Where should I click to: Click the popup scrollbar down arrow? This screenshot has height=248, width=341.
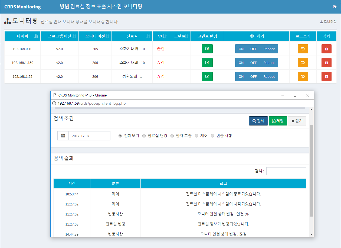point(311,234)
